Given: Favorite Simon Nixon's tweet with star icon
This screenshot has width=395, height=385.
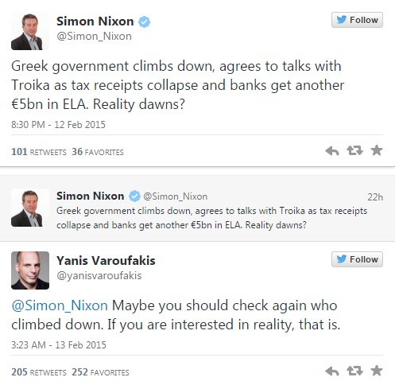Looking at the screenshot, I should tap(377, 150).
